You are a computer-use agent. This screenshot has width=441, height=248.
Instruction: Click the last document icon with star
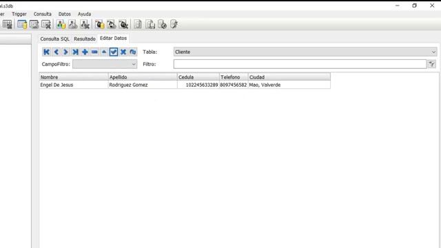pos(174,25)
